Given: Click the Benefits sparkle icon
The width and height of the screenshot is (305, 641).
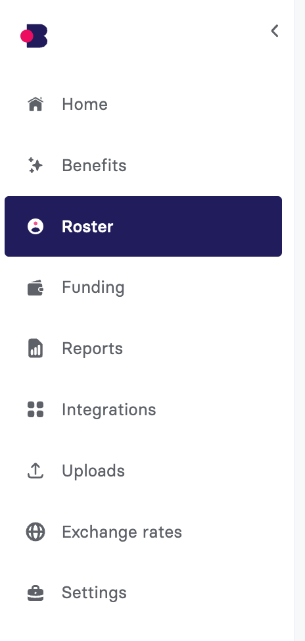Looking at the screenshot, I should click(x=35, y=165).
